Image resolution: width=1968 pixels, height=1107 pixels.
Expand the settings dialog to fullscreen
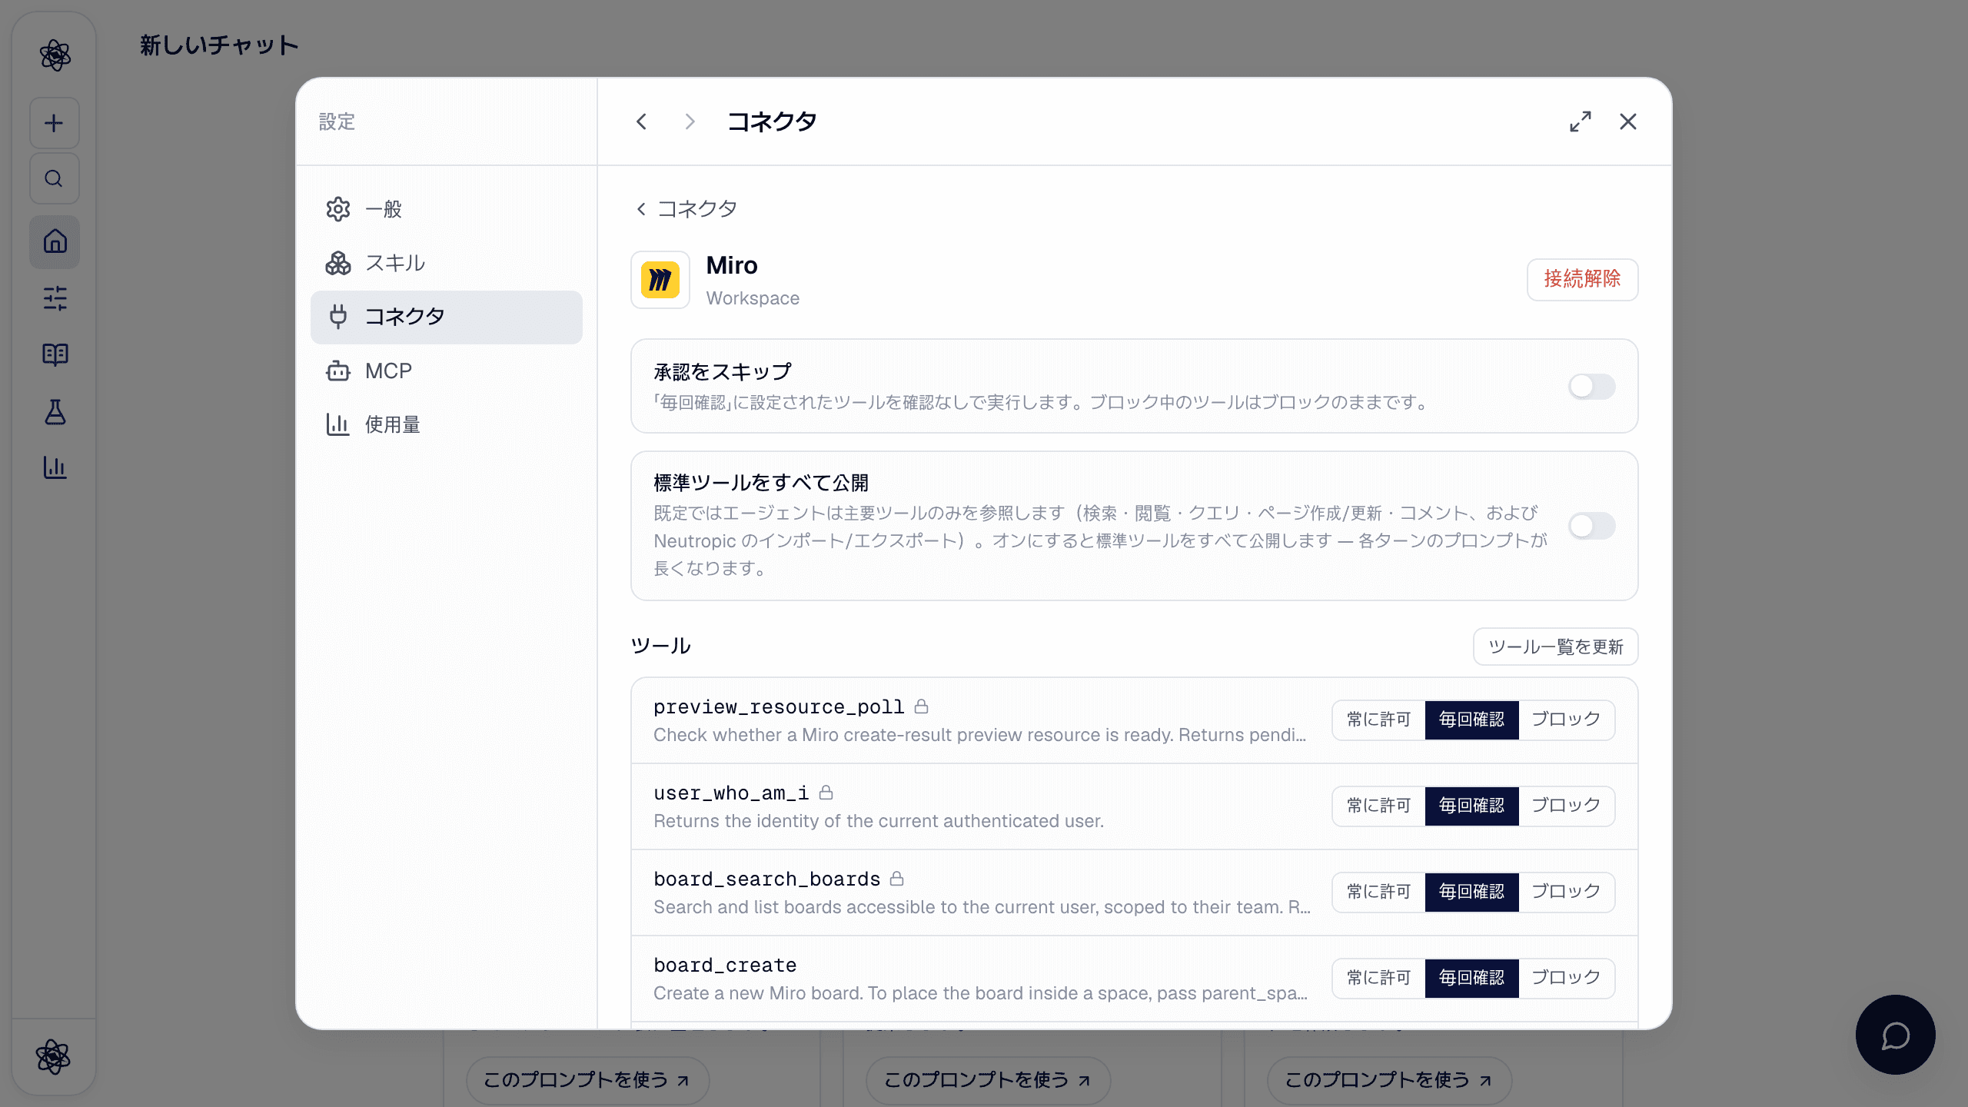tap(1581, 121)
